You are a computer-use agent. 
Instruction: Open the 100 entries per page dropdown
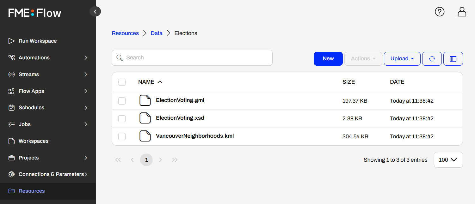click(x=448, y=160)
